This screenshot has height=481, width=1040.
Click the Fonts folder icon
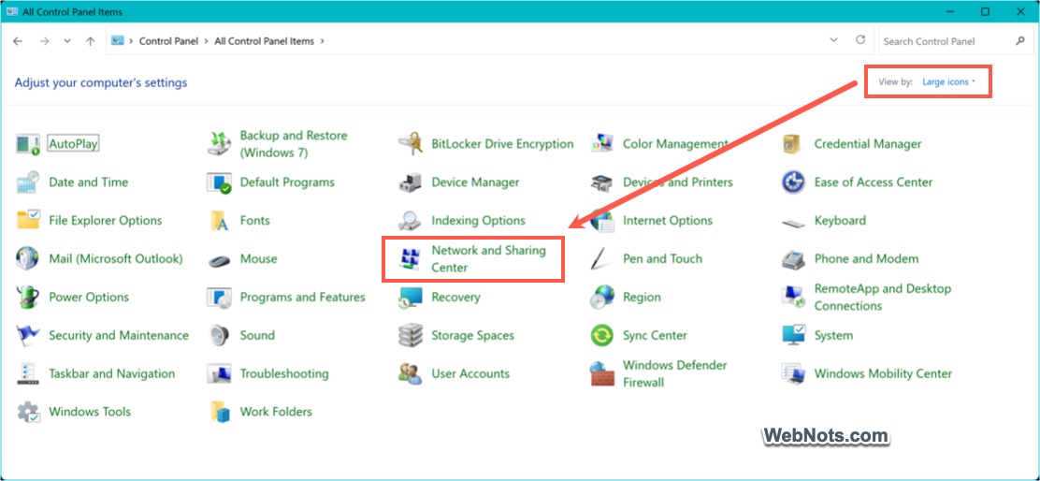tap(219, 220)
